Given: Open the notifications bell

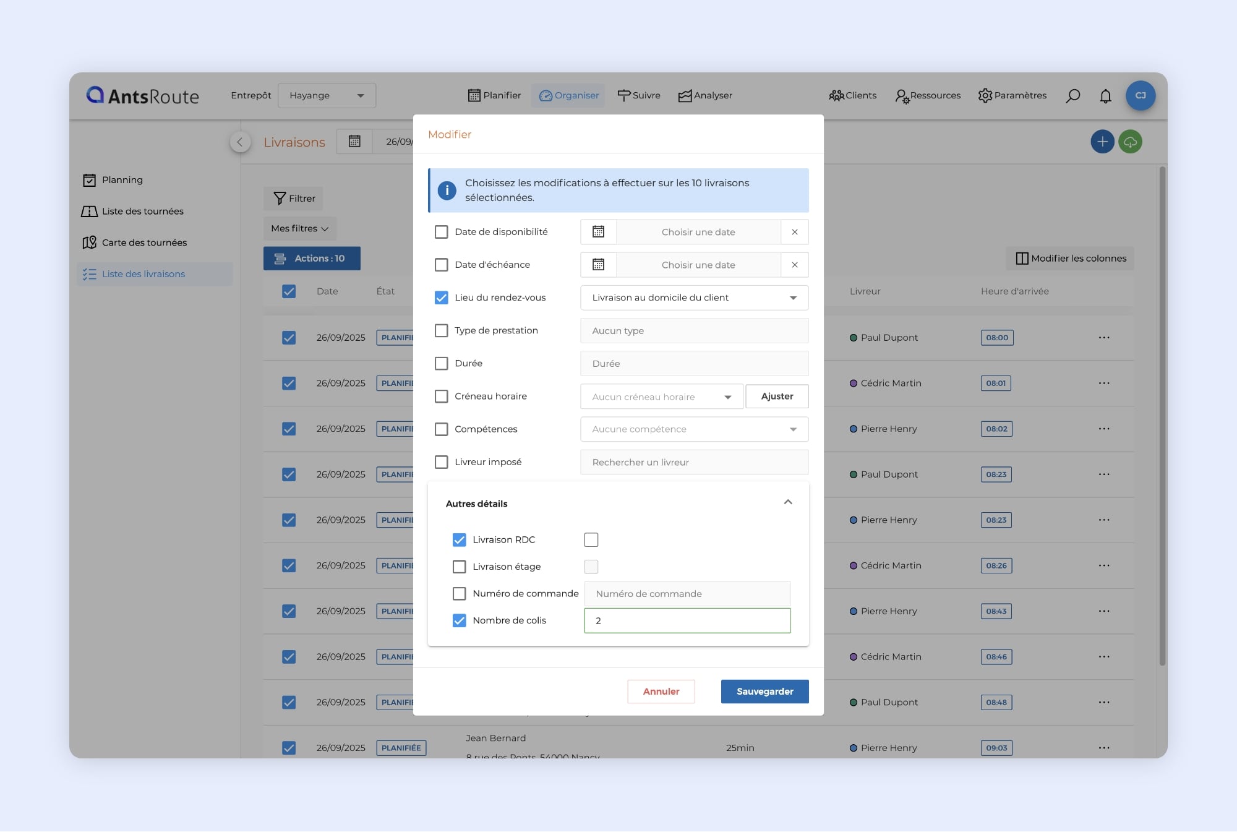Looking at the screenshot, I should pyautogui.click(x=1105, y=96).
